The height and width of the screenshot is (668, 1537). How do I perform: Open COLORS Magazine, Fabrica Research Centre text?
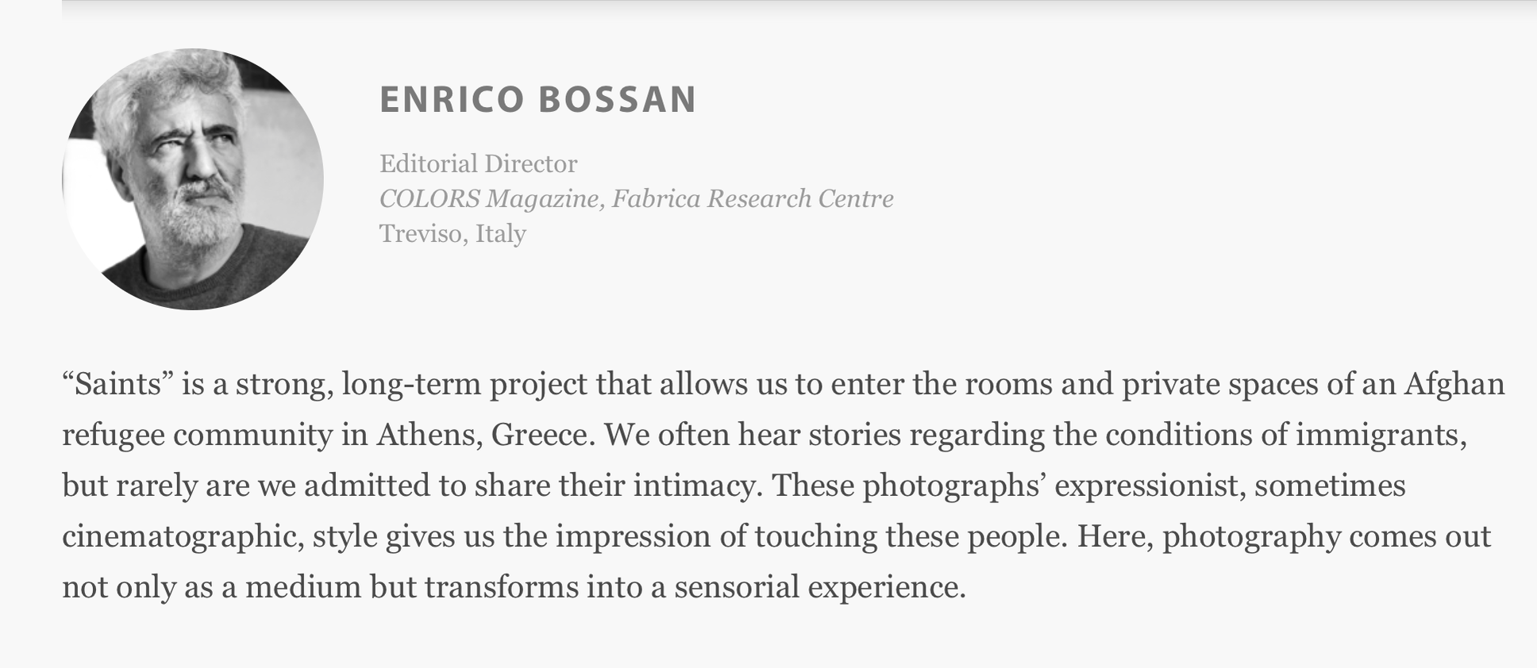(x=637, y=198)
